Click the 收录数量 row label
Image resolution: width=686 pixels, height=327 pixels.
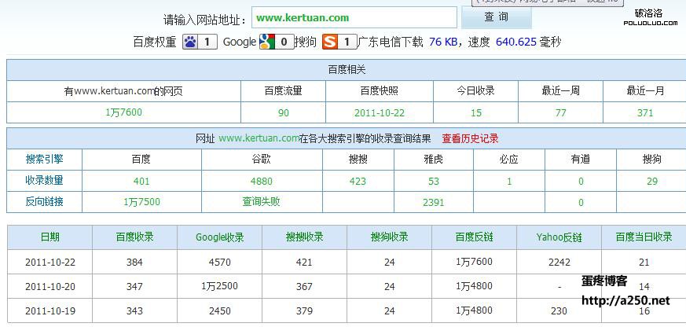[44, 180]
